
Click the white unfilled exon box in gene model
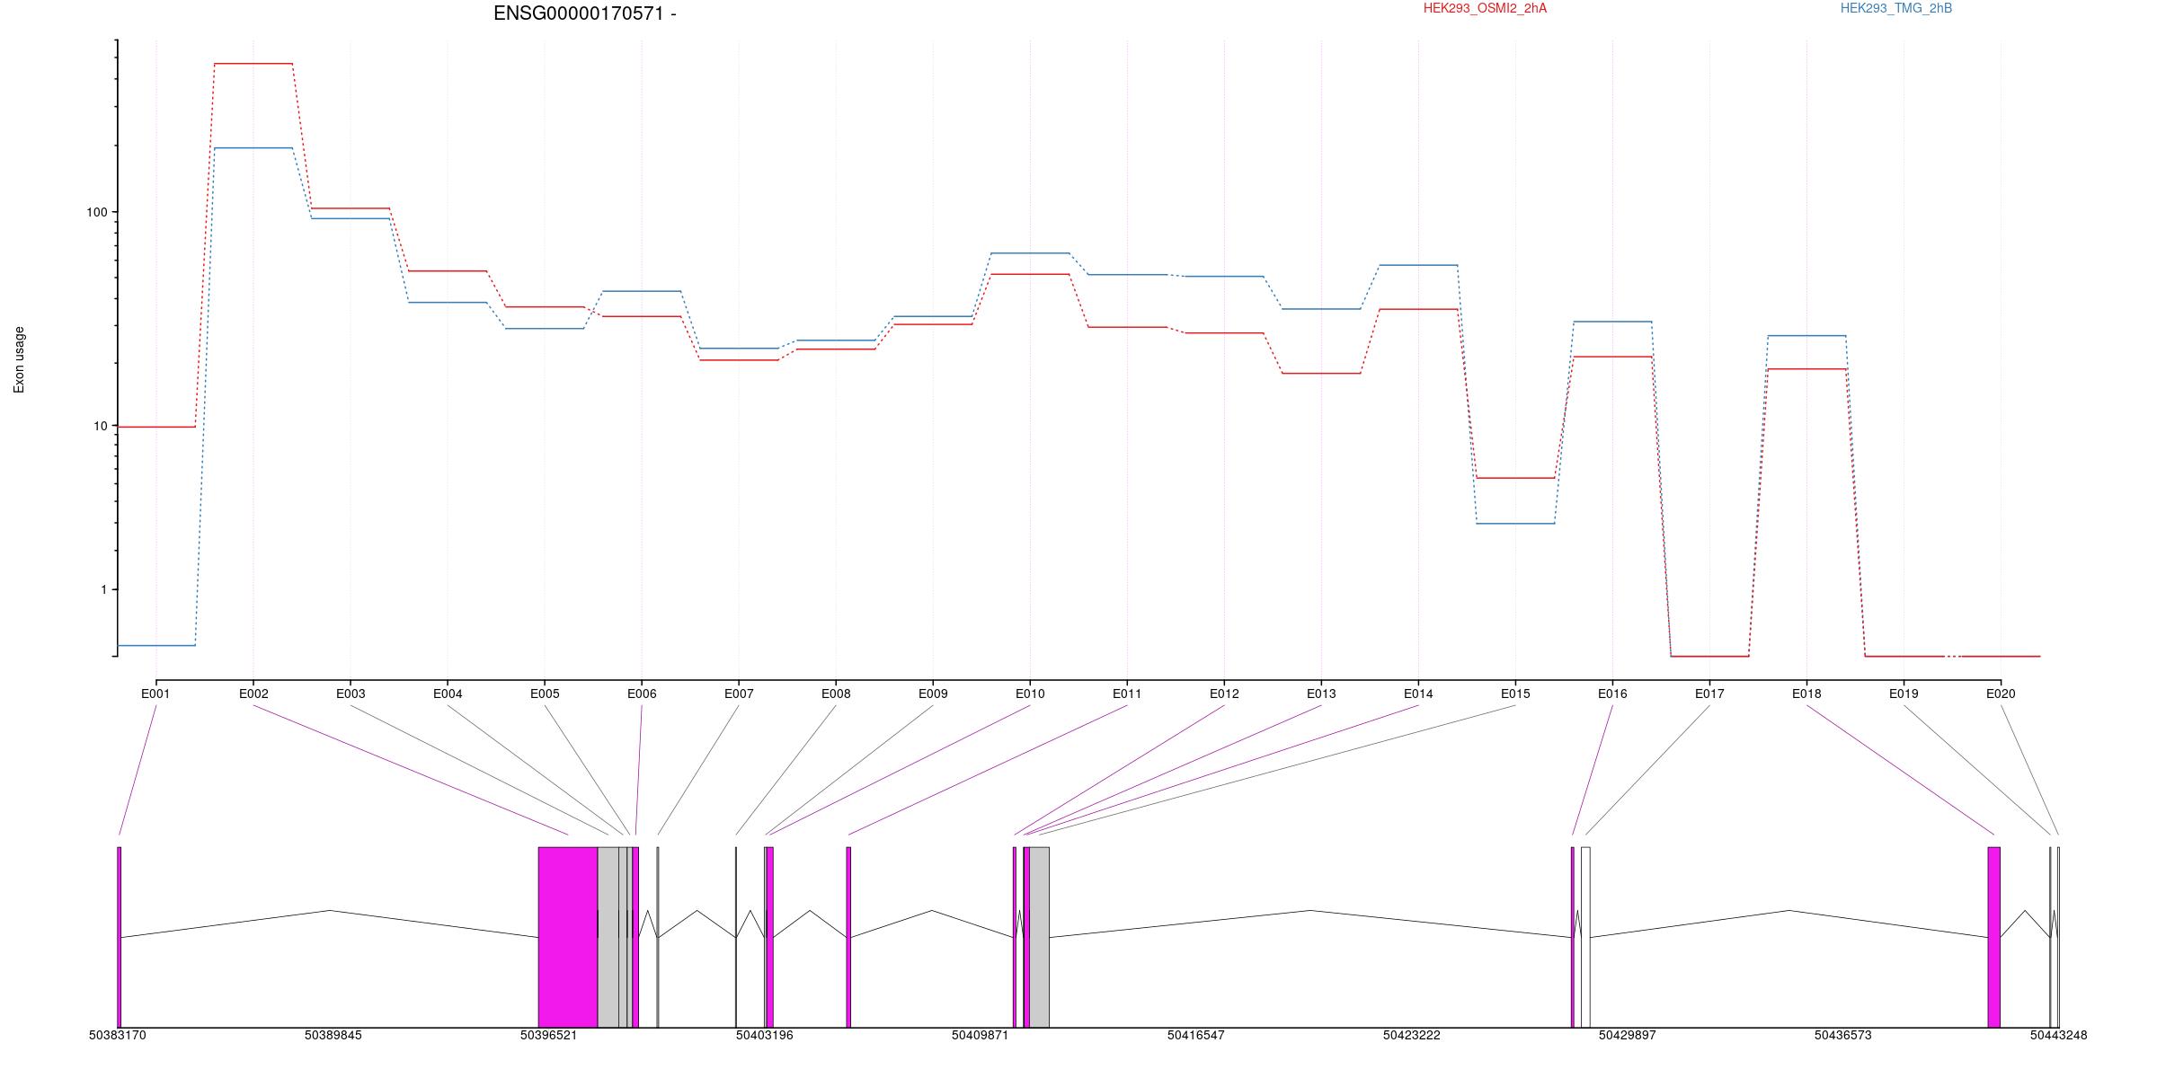[x=1585, y=937]
